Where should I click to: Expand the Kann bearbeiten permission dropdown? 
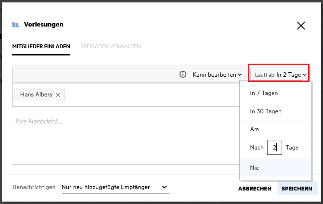click(217, 75)
